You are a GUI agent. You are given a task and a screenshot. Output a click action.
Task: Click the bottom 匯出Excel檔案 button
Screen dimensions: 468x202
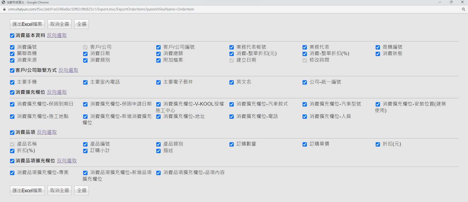pyautogui.click(x=27, y=190)
